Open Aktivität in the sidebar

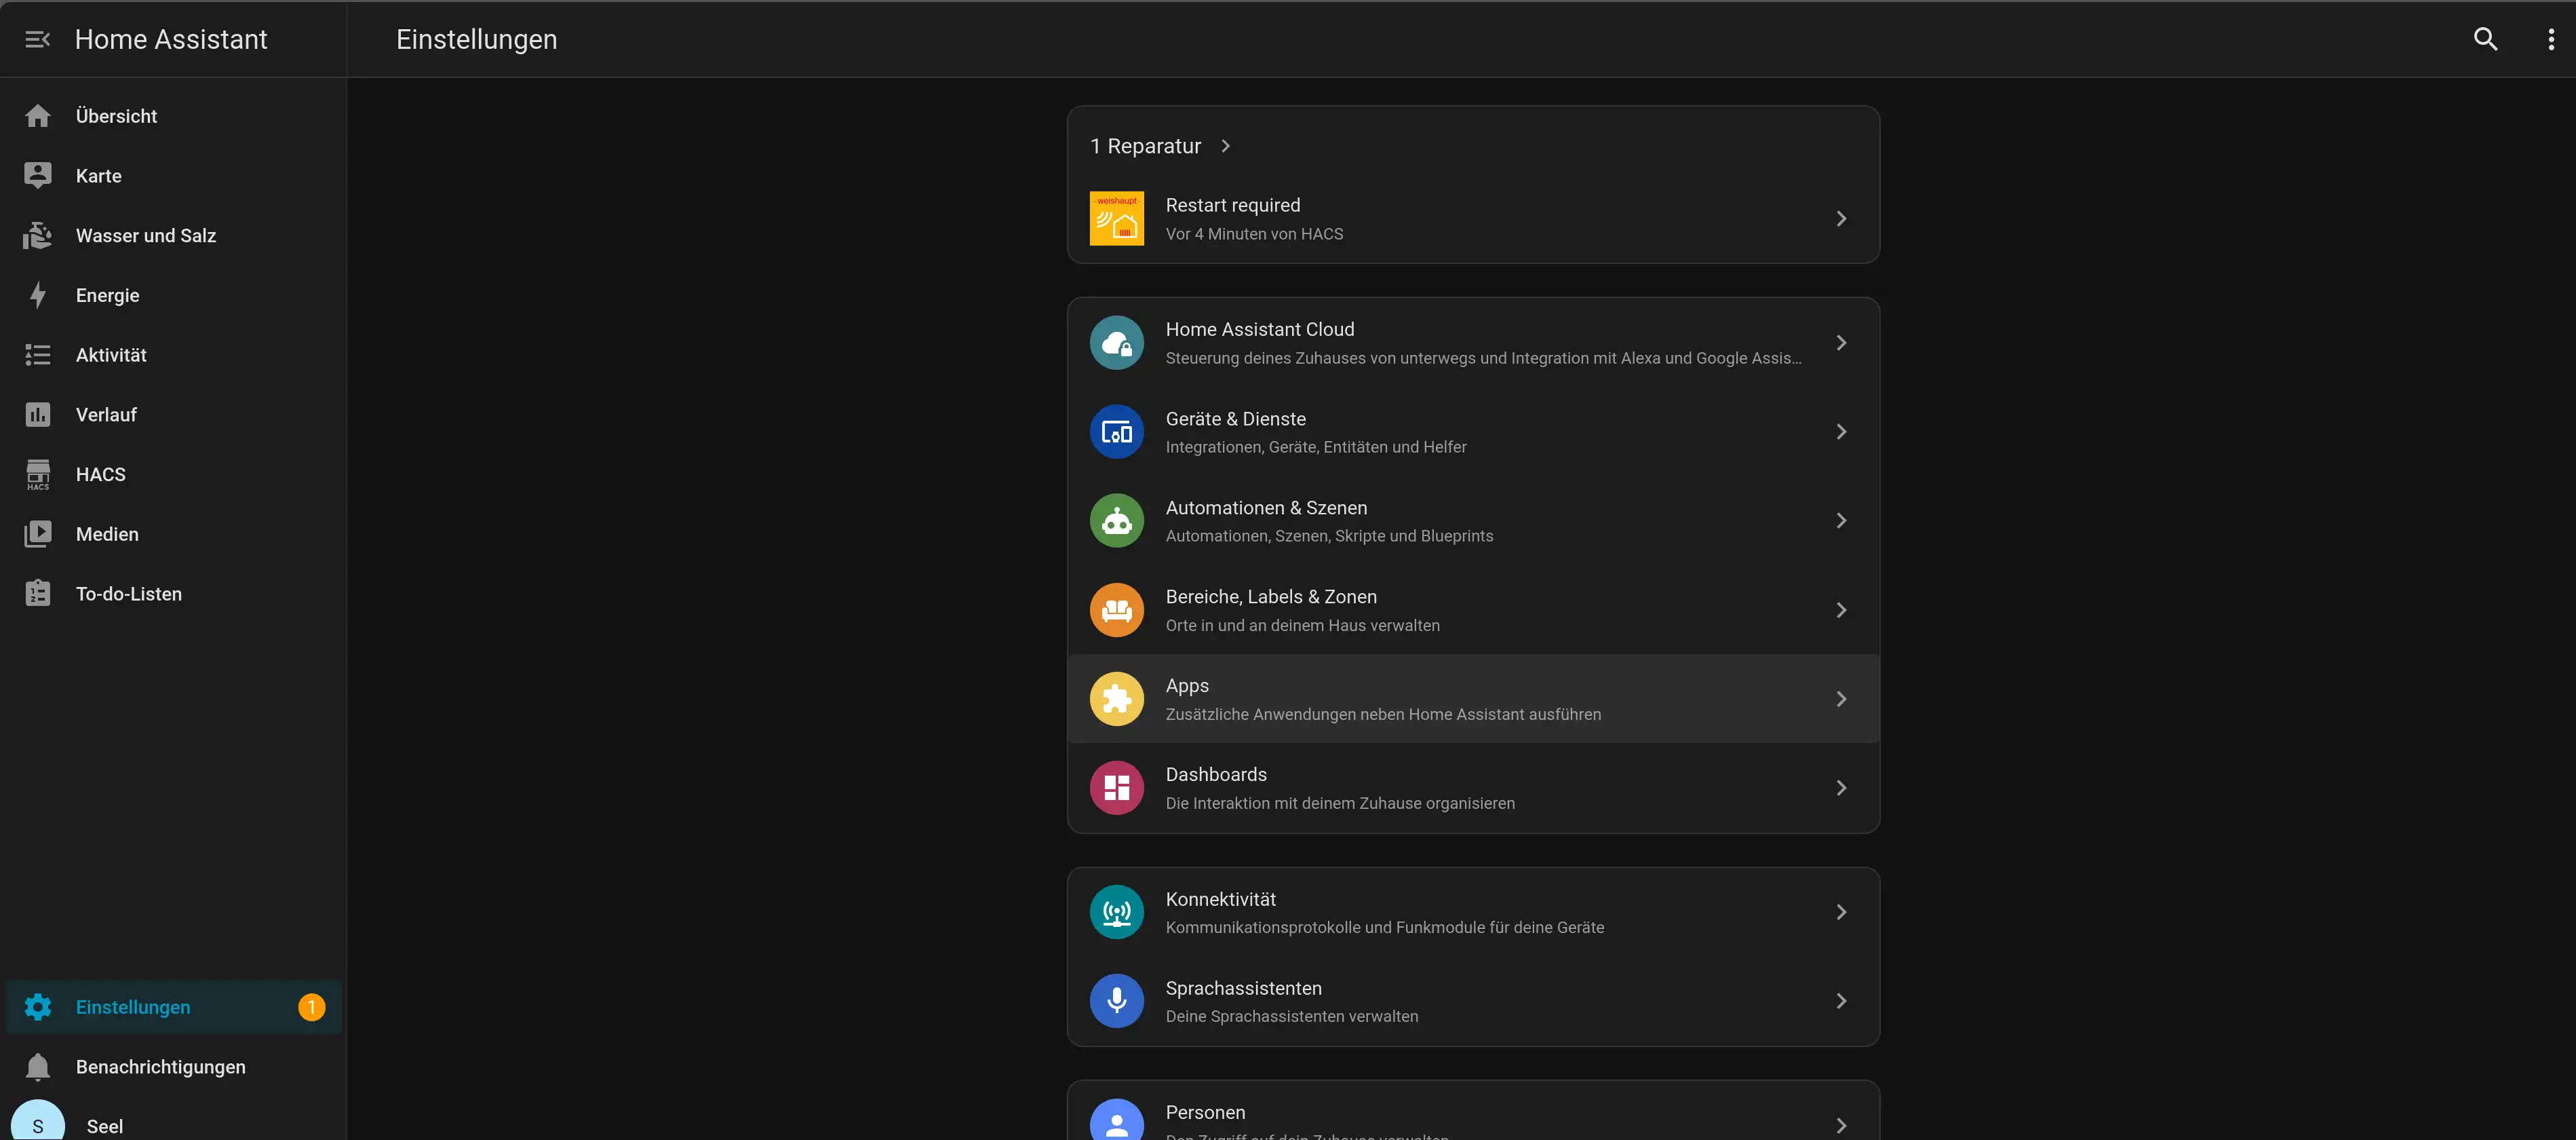point(173,356)
